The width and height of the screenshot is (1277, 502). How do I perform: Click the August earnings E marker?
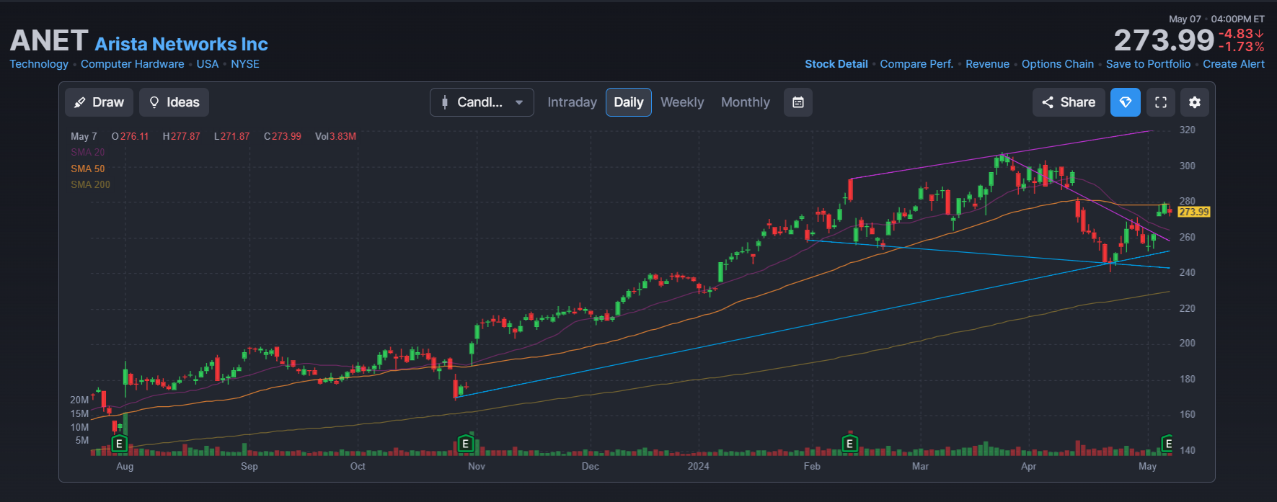tap(120, 444)
